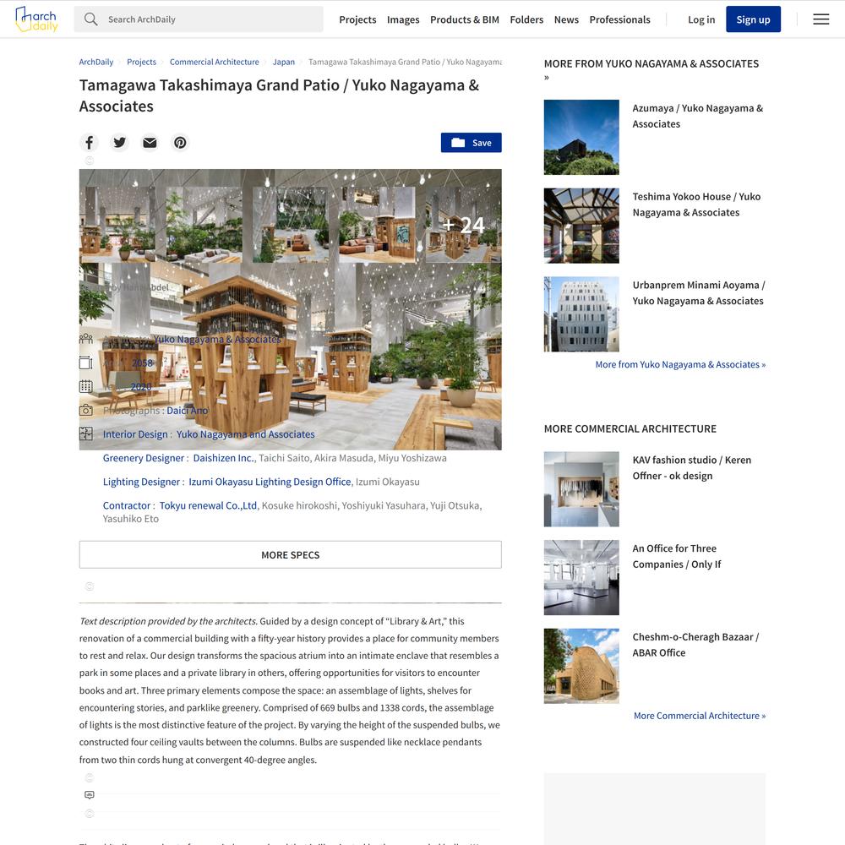The width and height of the screenshot is (845, 845).
Task: Click More Commercial Architecture »
Action: pos(700,716)
